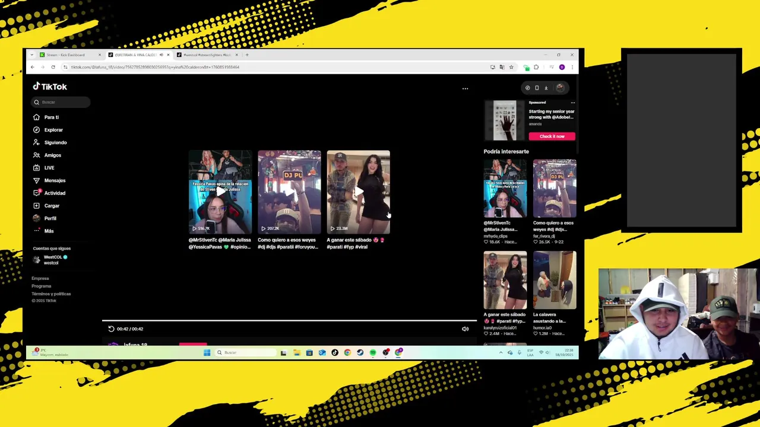
Task: Click the browser address bar URL
Action: tap(155, 67)
